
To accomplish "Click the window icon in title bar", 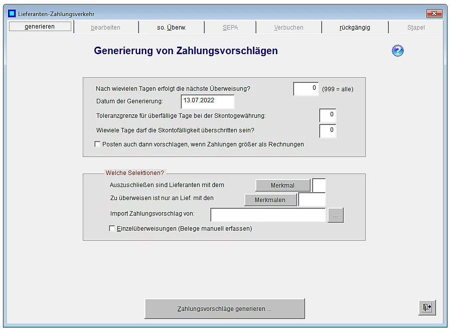I will pos(12,14).
